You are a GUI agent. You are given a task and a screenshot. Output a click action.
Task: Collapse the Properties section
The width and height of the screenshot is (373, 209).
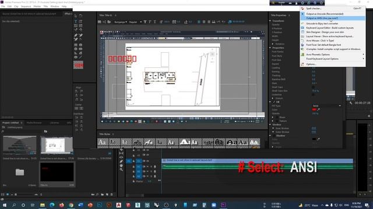[x=270, y=48]
